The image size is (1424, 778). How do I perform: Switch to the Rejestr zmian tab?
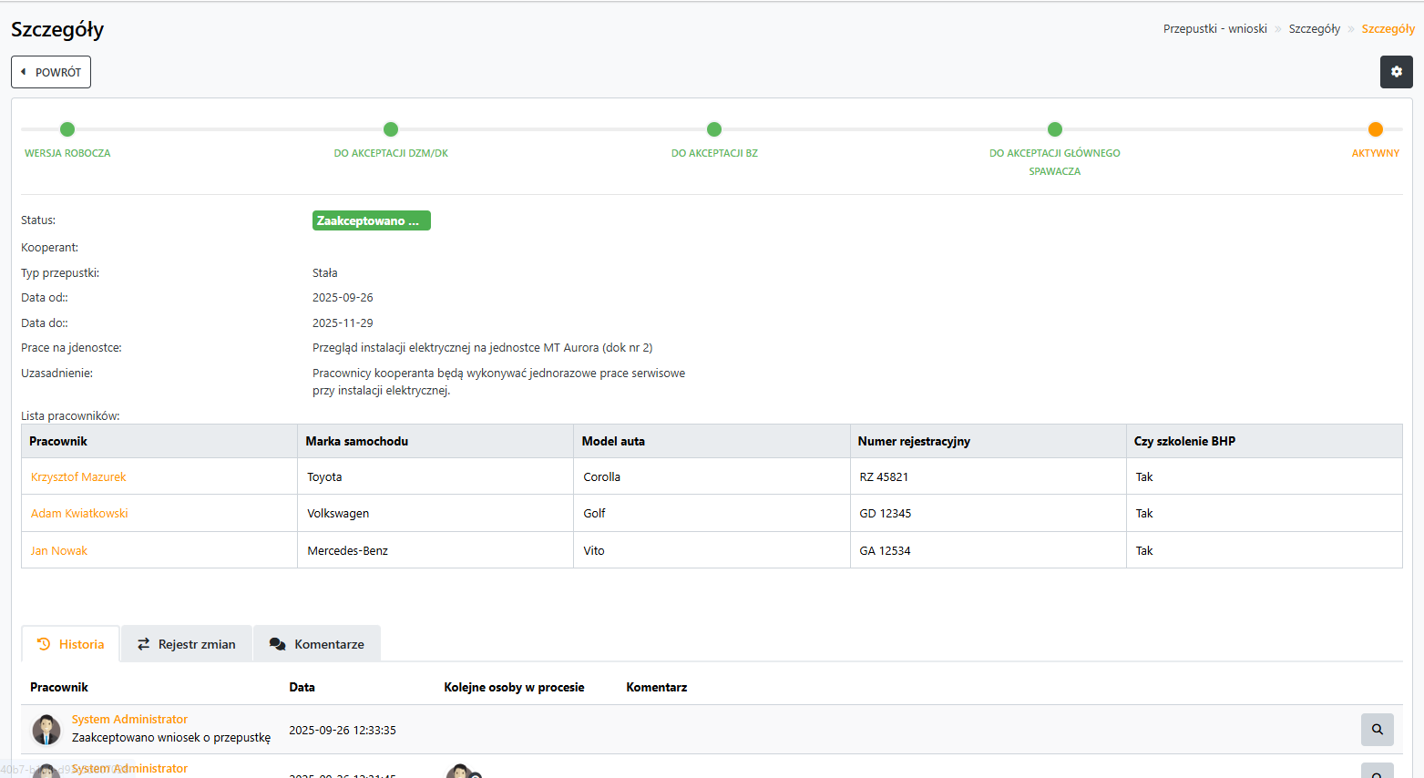187,644
